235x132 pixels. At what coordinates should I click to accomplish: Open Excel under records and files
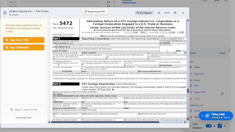pyautogui.click(x=197, y=111)
